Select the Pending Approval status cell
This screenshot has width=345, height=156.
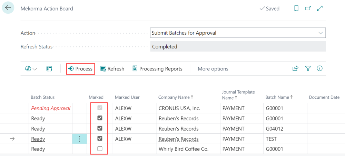tap(51, 108)
